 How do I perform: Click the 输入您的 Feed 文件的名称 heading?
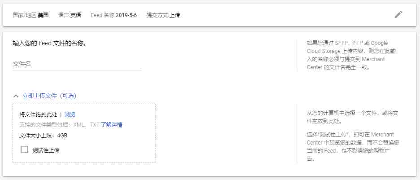pyautogui.click(x=50, y=43)
